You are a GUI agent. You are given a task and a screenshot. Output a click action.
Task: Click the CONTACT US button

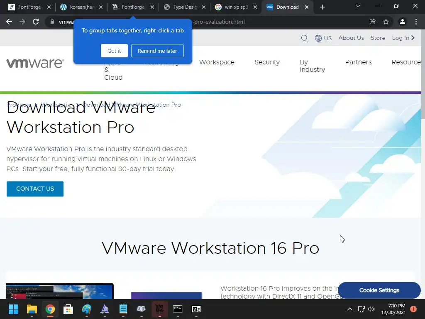35,189
